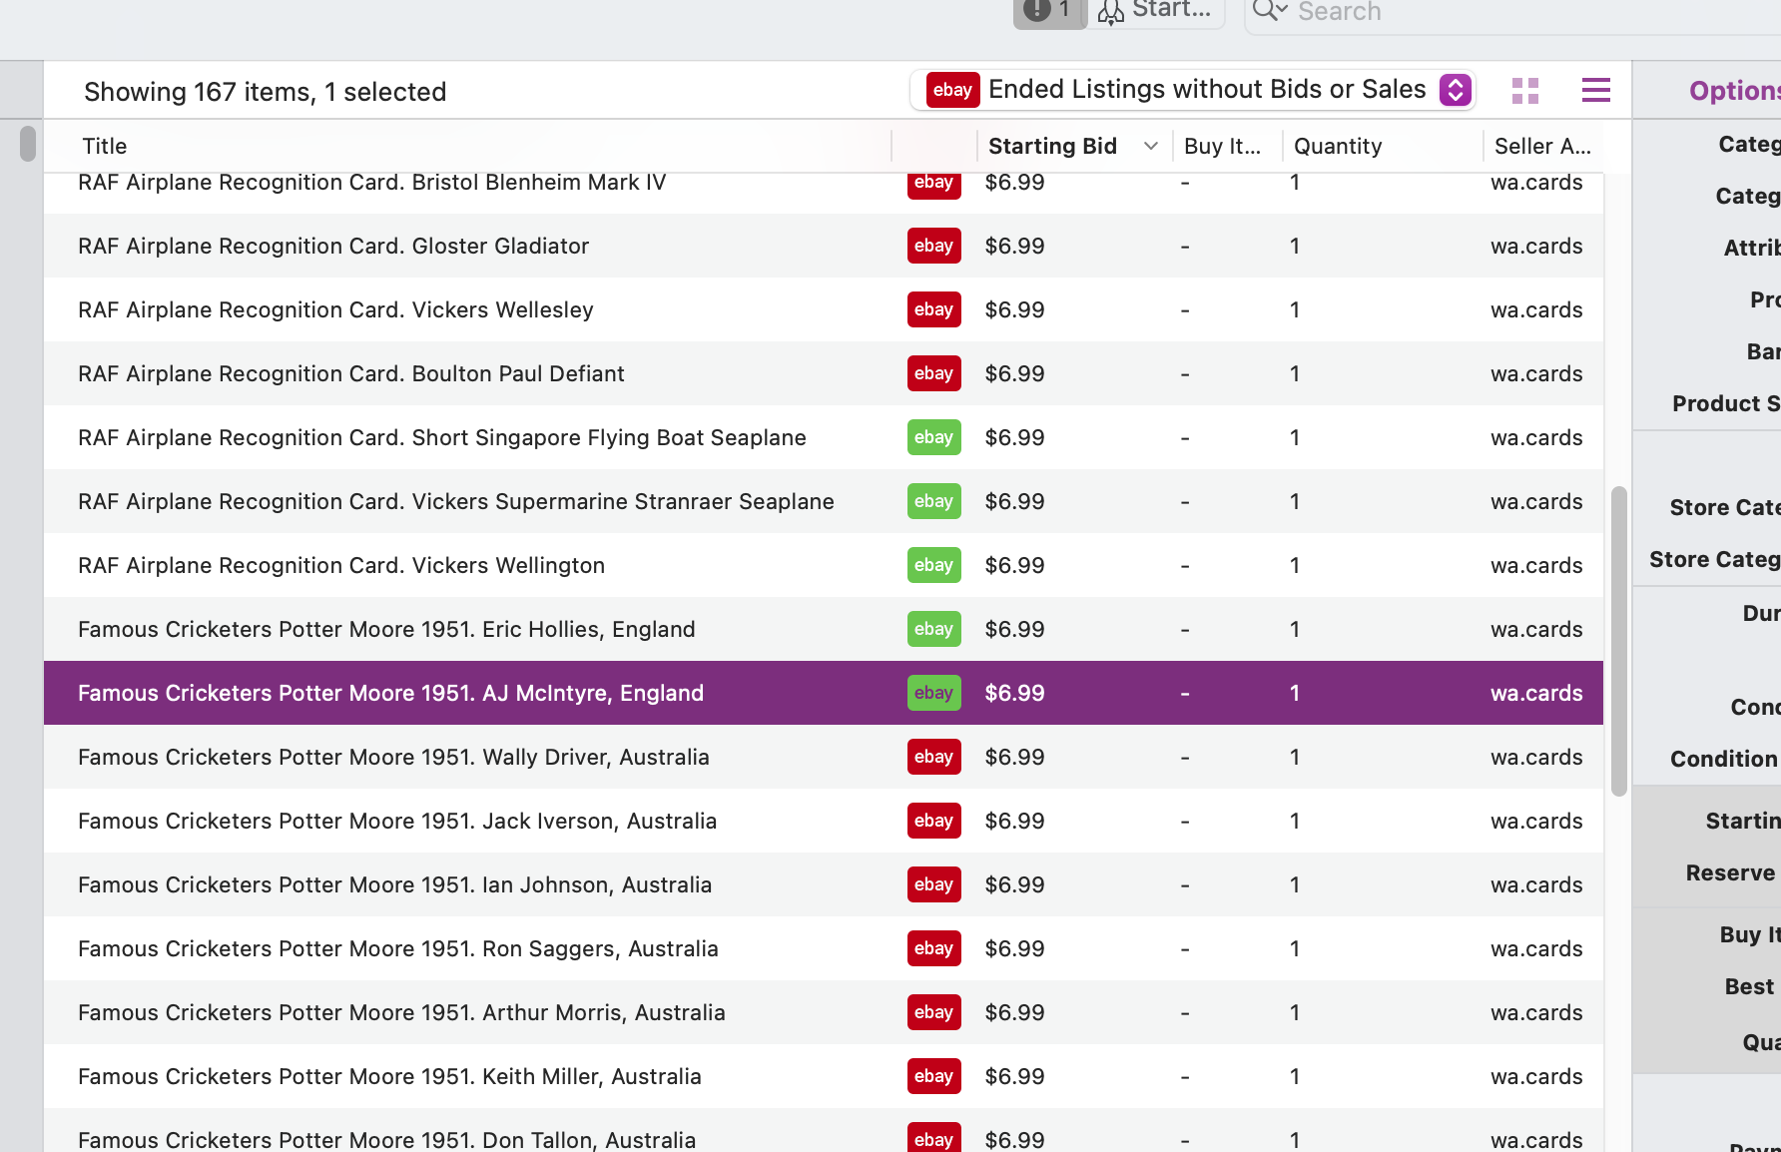Viewport: 1781px width, 1152px height.
Task: Click the vertical scrollbar thumb of list
Action: tap(1618, 641)
